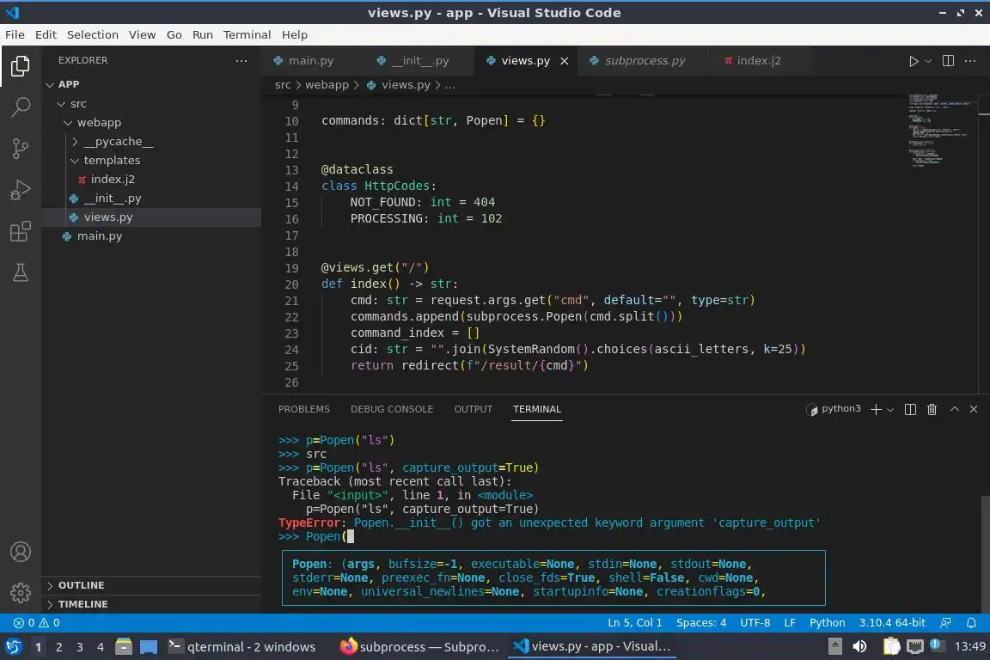The width and height of the screenshot is (990, 660).
Task: Switch to virtual desktop 2
Action: pyautogui.click(x=58, y=647)
